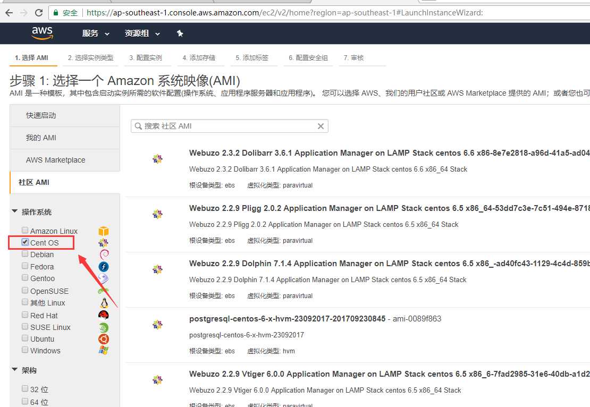Screen dimensions: 590x407
Task: Open wizard step 5. 添加标签
Action: pos(252,58)
